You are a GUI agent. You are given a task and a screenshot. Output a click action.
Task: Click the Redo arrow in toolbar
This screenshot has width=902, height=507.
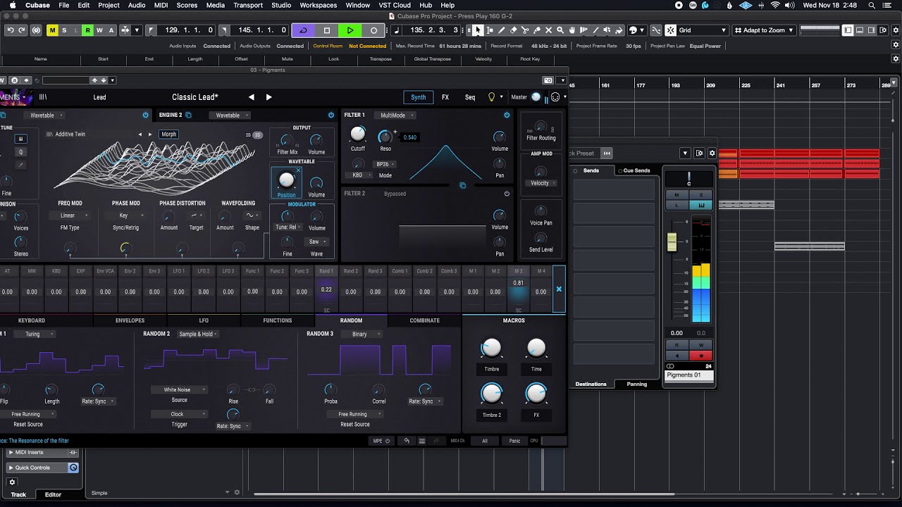tap(22, 30)
